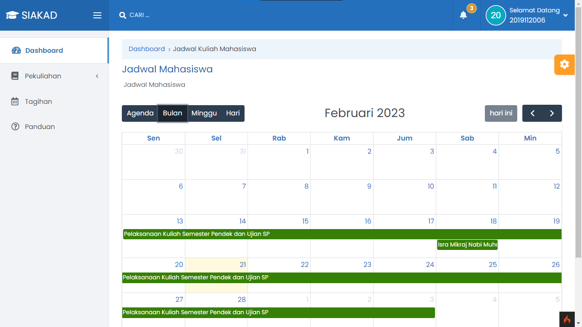Image resolution: width=582 pixels, height=327 pixels.
Task: Toggle the hamburger sidebar menu icon
Action: (x=97, y=15)
